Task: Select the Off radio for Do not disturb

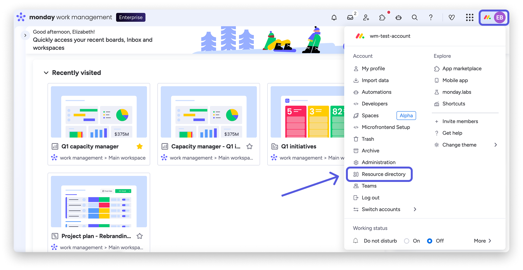Action: coord(430,241)
